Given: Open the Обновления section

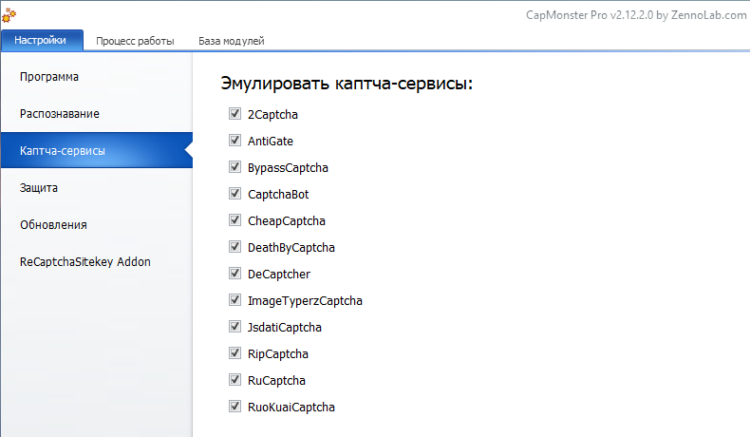Looking at the screenshot, I should coord(53,225).
